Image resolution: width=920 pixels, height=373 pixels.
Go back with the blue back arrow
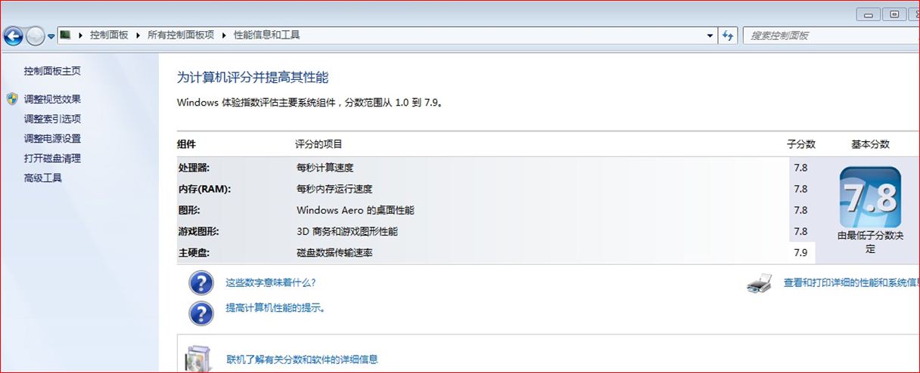pyautogui.click(x=13, y=35)
